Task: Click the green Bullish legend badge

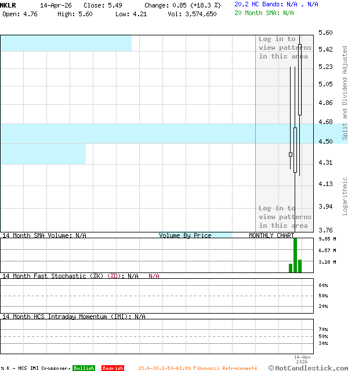Action: [84, 368]
